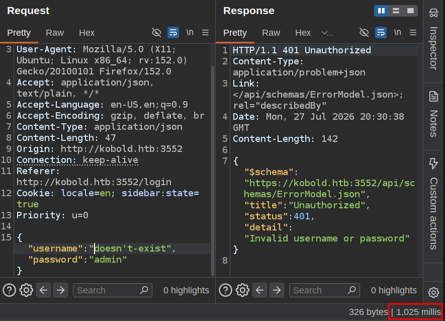Image resolution: width=445 pixels, height=321 pixels.
Task: Open Response search help icon
Action: [226, 290]
